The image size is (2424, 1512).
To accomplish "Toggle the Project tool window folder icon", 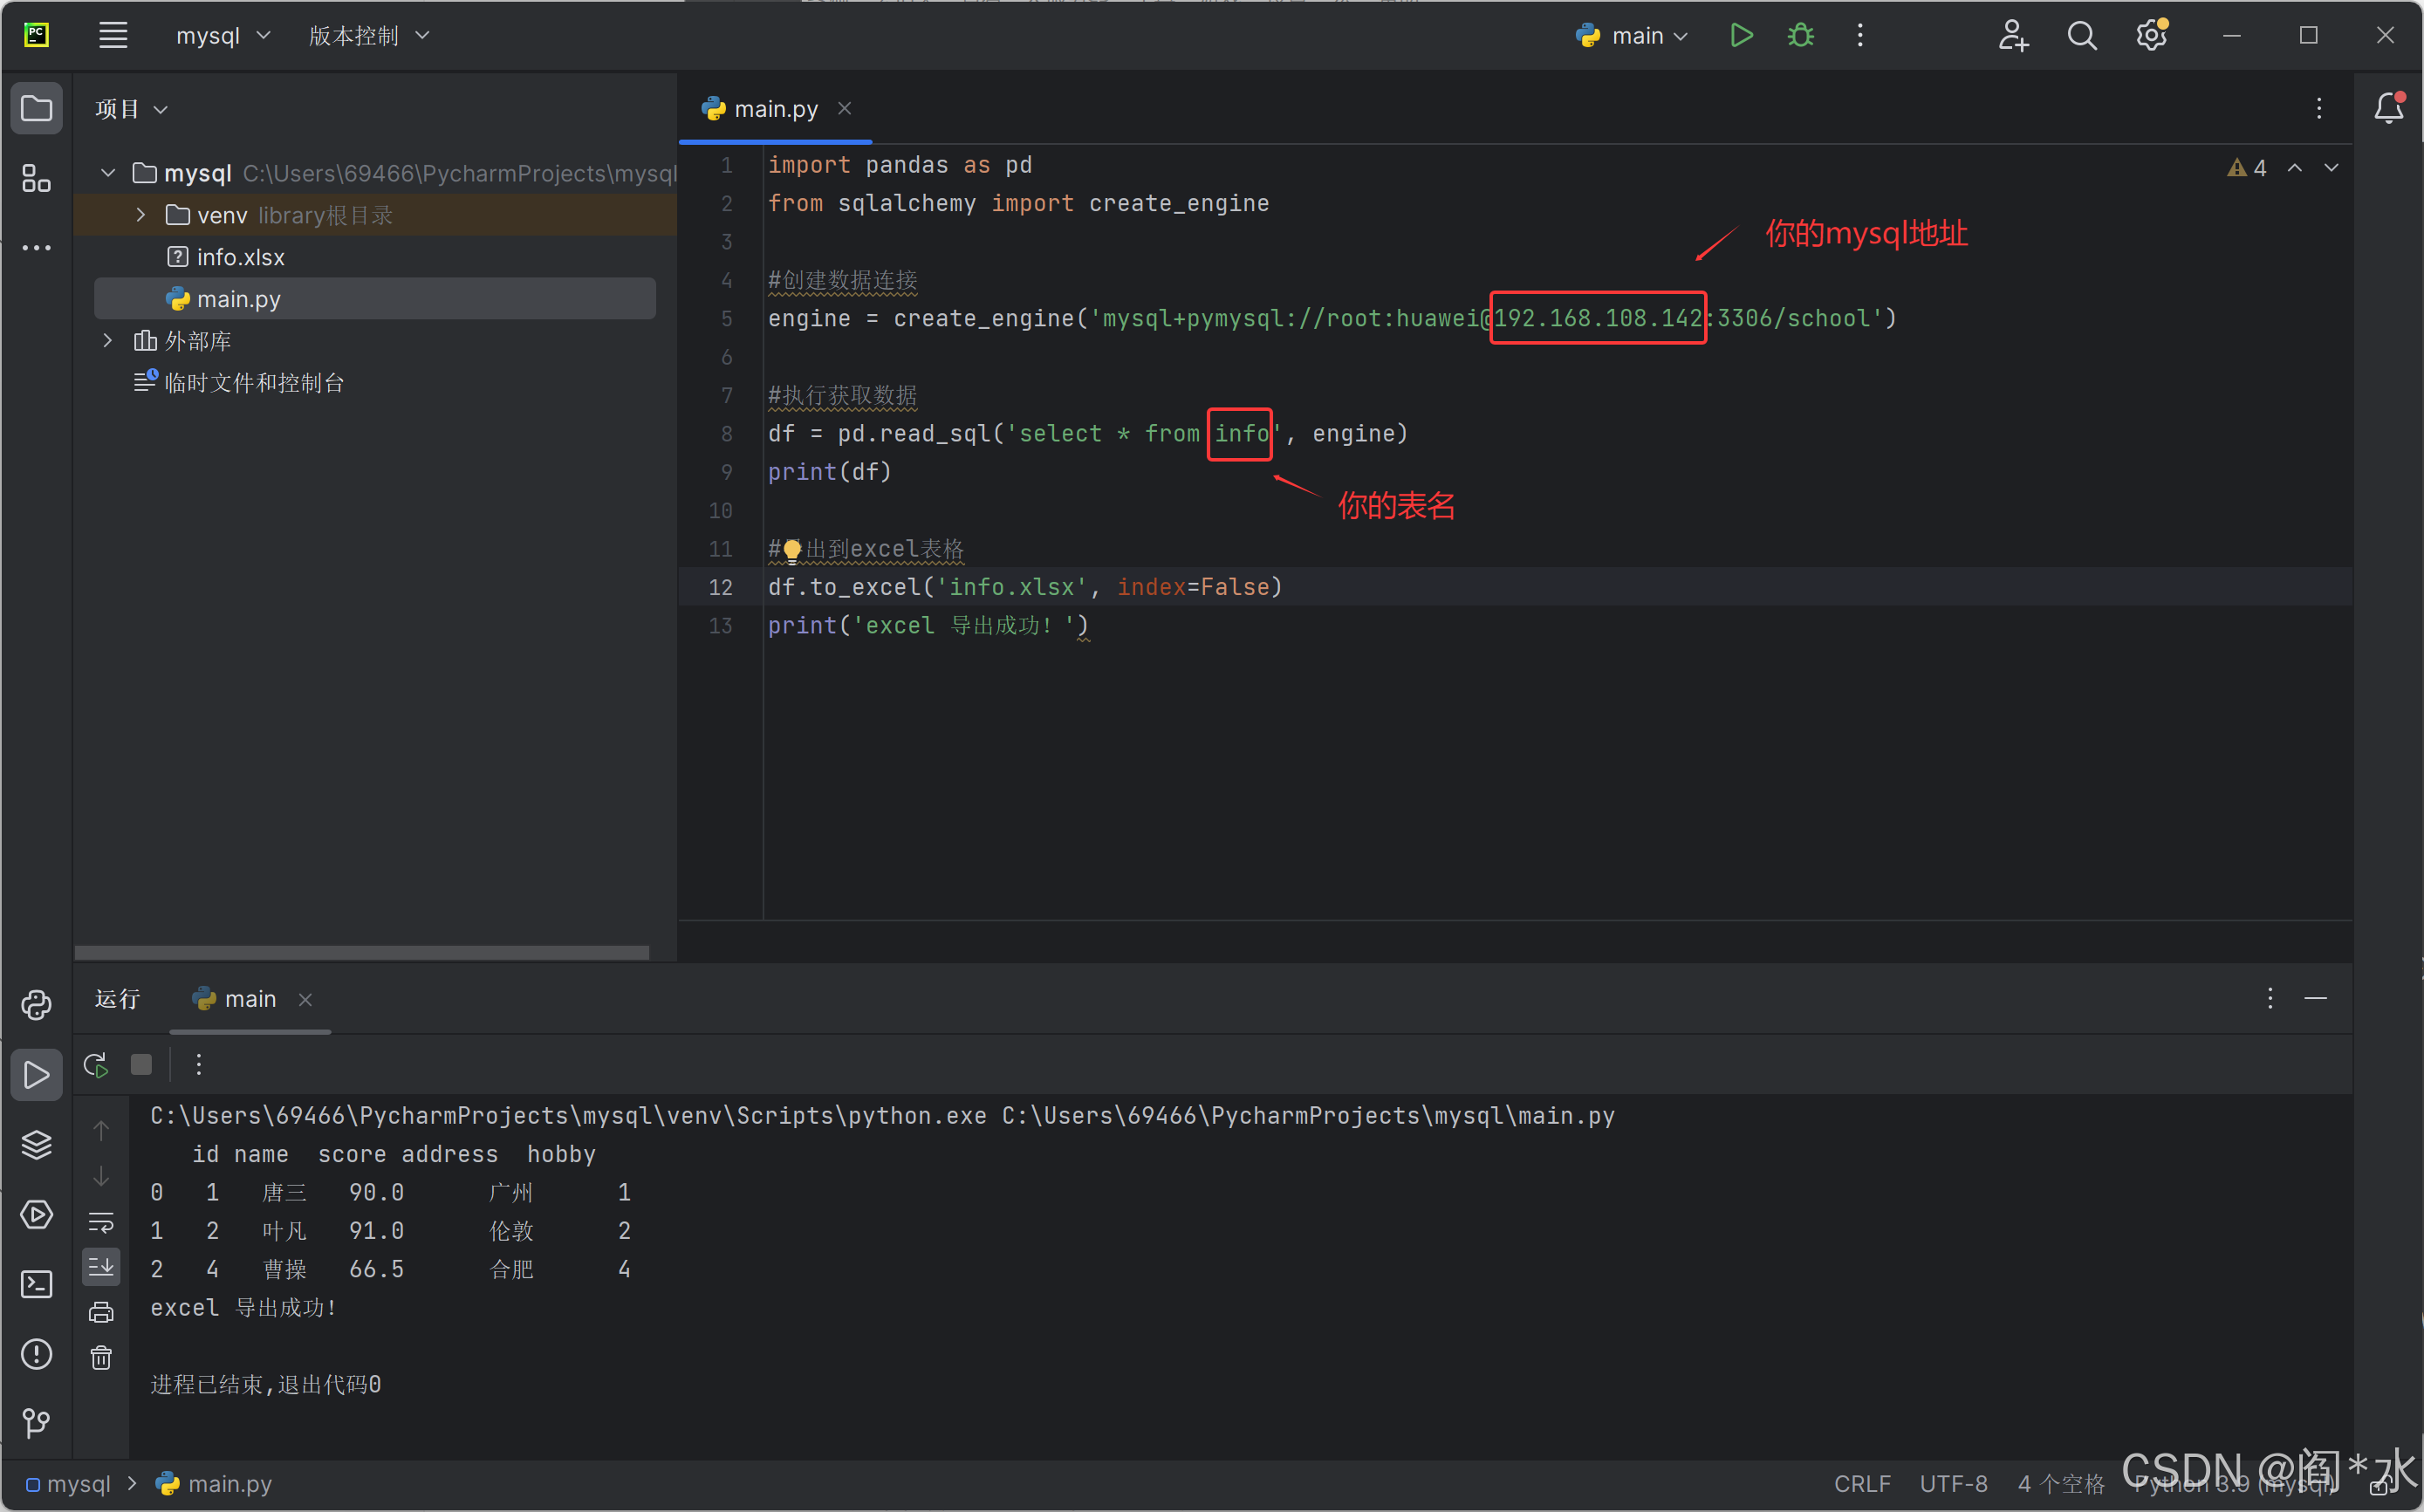I will click(x=37, y=108).
